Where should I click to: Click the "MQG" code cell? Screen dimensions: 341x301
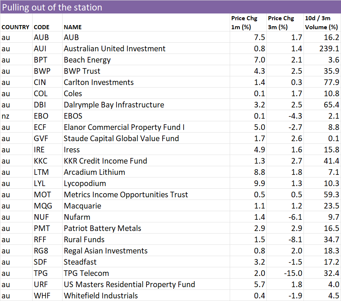(x=43, y=206)
